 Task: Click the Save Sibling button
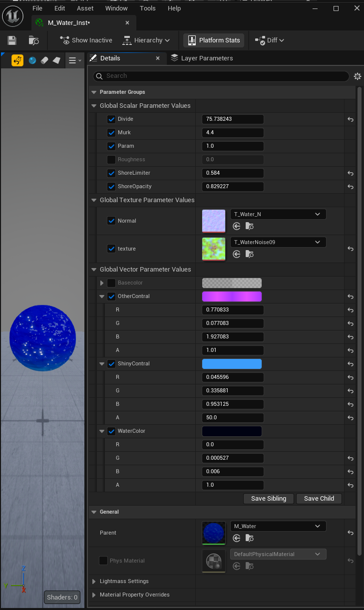[269, 499]
